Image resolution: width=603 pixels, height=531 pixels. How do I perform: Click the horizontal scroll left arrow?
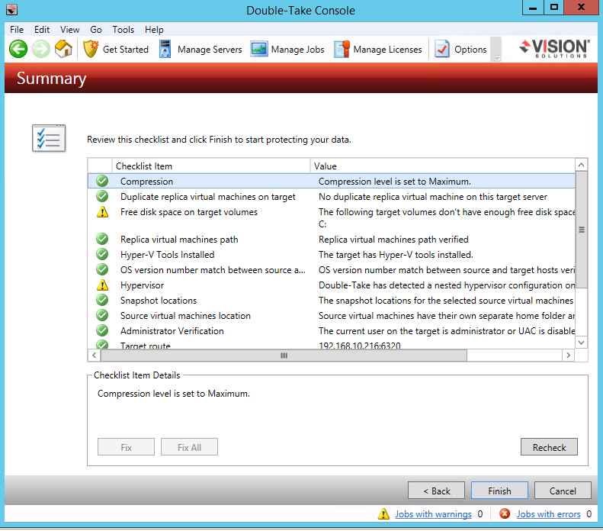tap(95, 356)
